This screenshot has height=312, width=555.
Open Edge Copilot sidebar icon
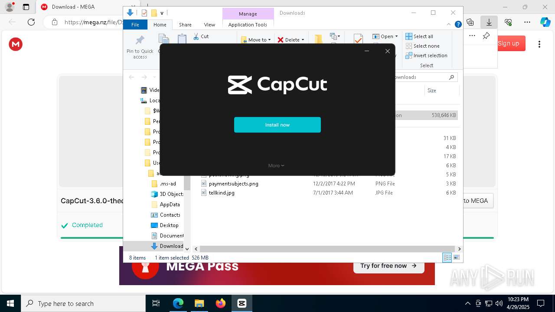[545, 22]
